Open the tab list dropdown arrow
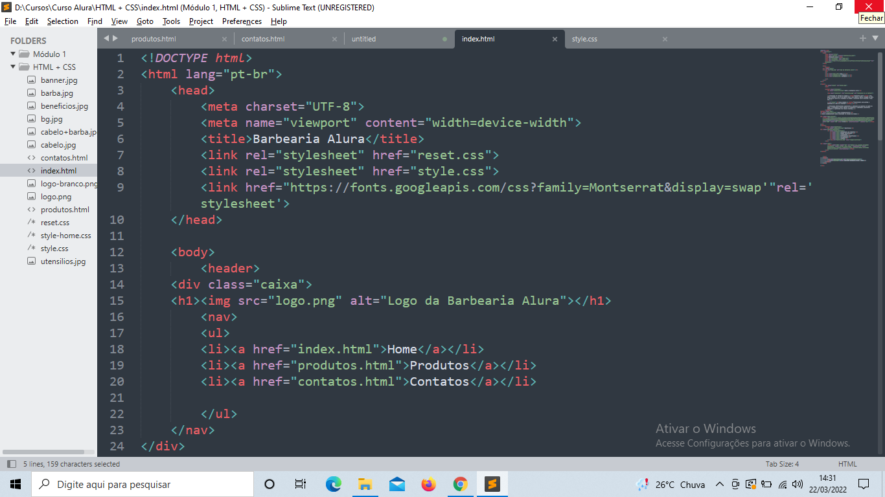885x497 pixels. (x=874, y=39)
